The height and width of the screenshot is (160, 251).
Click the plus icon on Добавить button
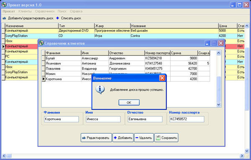(115, 137)
